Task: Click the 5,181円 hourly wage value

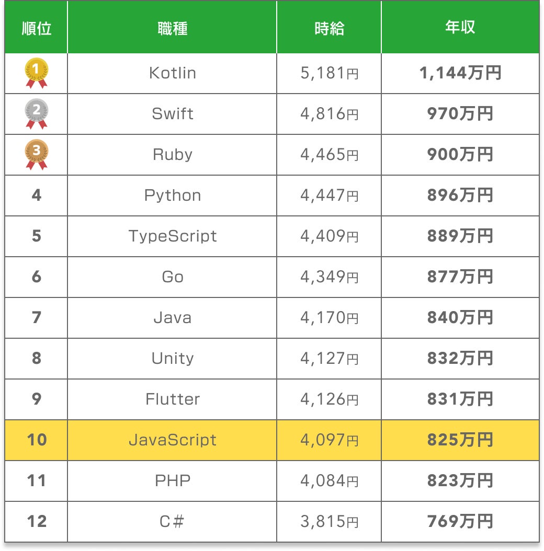Action: (x=330, y=73)
